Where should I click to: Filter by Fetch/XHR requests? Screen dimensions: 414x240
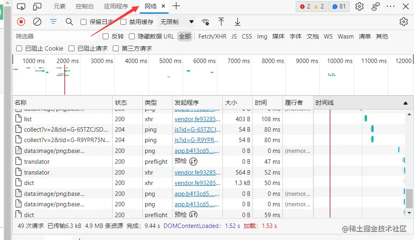[x=212, y=37]
